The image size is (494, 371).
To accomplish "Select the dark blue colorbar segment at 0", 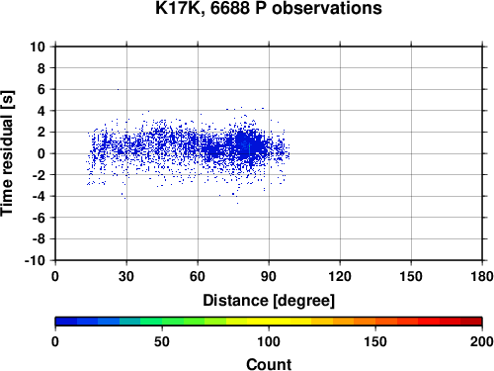I will (x=66, y=322).
